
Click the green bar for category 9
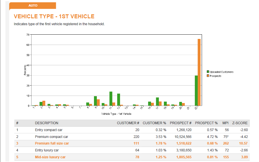coord(95,101)
